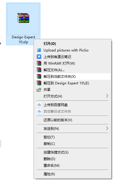Click the Youdao cloud note icon
The width and height of the screenshot is (133, 181).
point(39,57)
